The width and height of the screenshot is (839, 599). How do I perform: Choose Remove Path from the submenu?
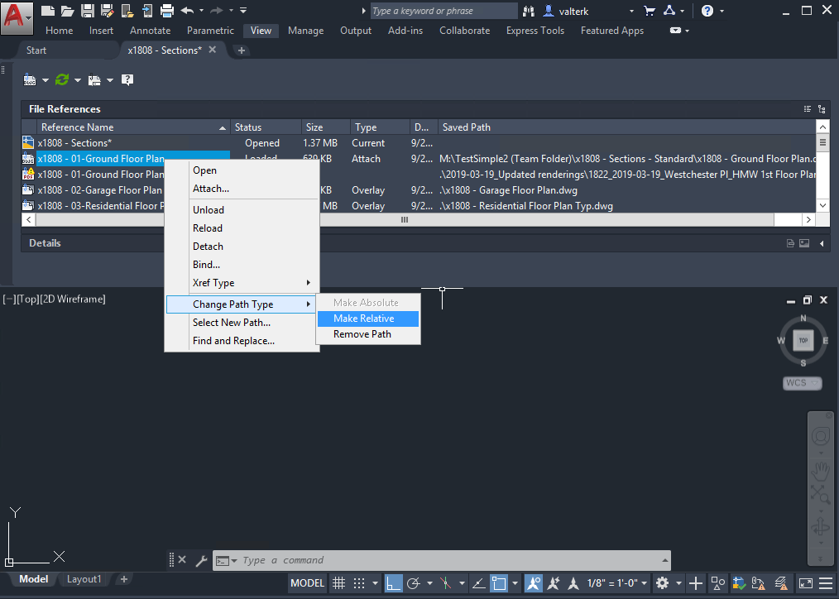pos(368,334)
